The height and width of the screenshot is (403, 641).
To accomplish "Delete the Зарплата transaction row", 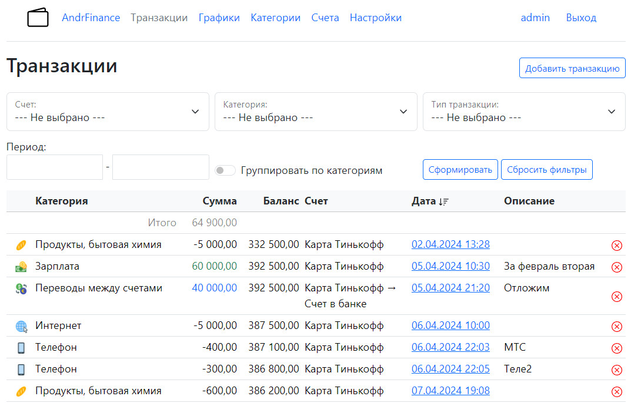I will (x=616, y=267).
